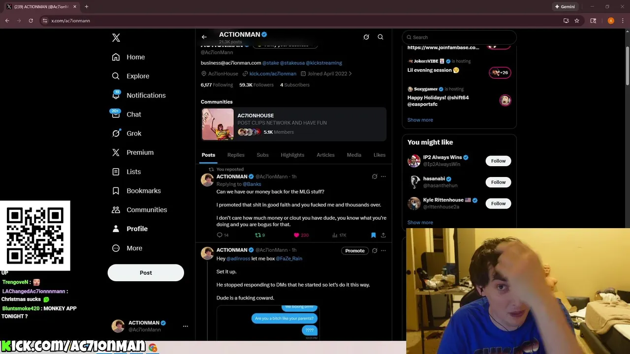Bookmark this page with the star icon

pyautogui.click(x=577, y=21)
